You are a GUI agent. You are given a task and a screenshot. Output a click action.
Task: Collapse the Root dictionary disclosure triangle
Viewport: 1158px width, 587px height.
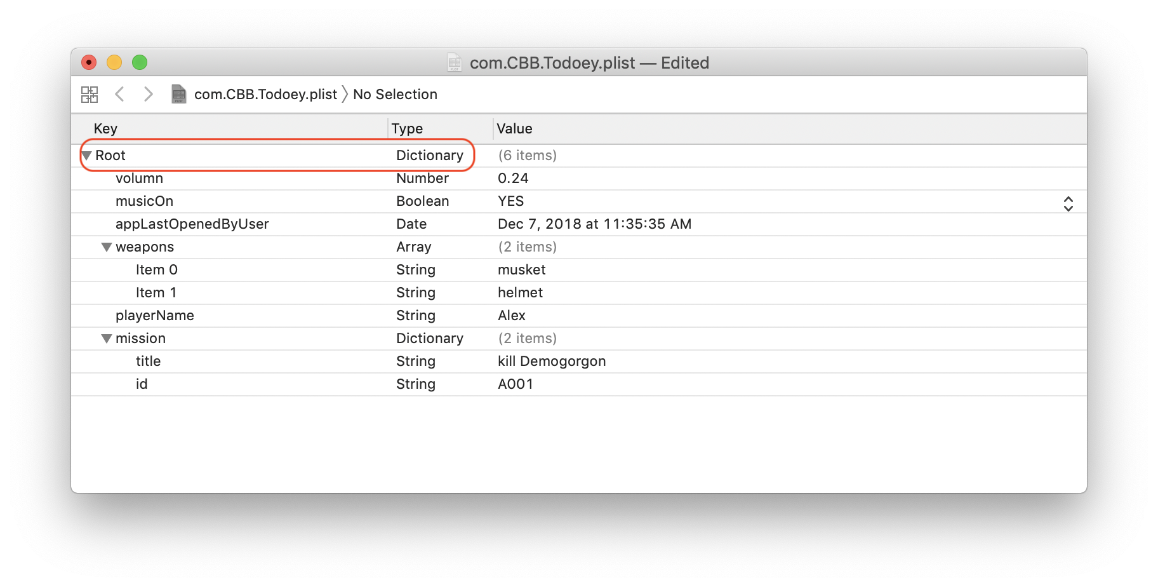click(87, 156)
